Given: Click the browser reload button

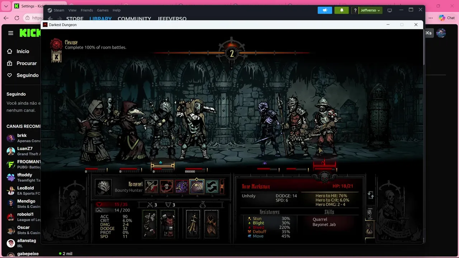Looking at the screenshot, I should point(17,18).
